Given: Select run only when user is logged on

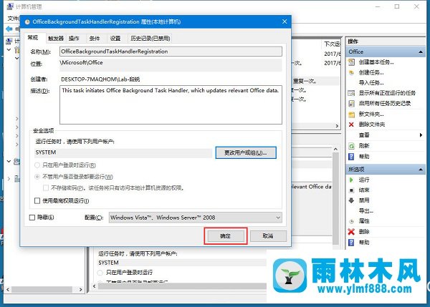Looking at the screenshot, I should pyautogui.click(x=37, y=165).
